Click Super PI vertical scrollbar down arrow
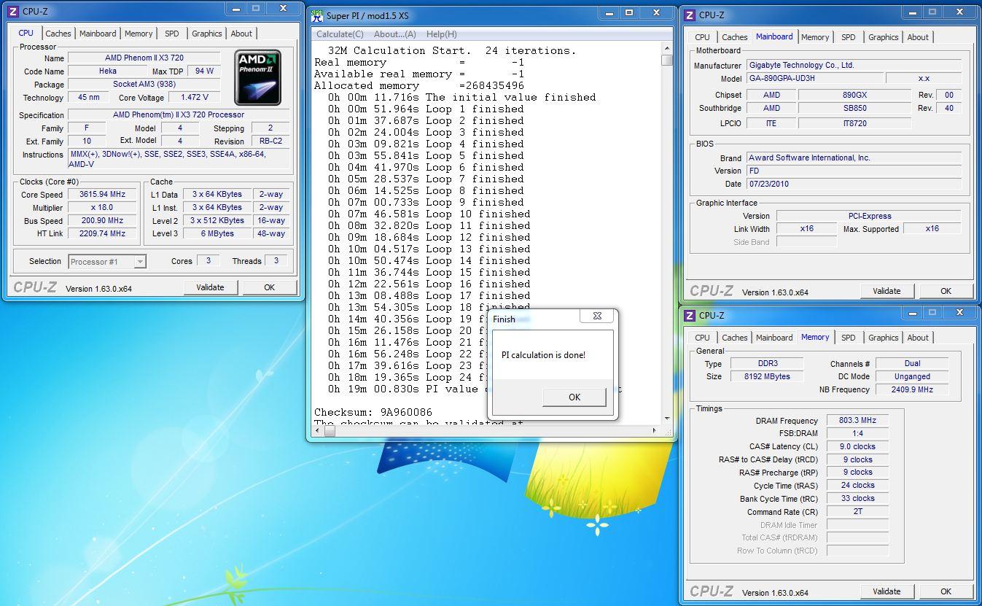 point(667,419)
